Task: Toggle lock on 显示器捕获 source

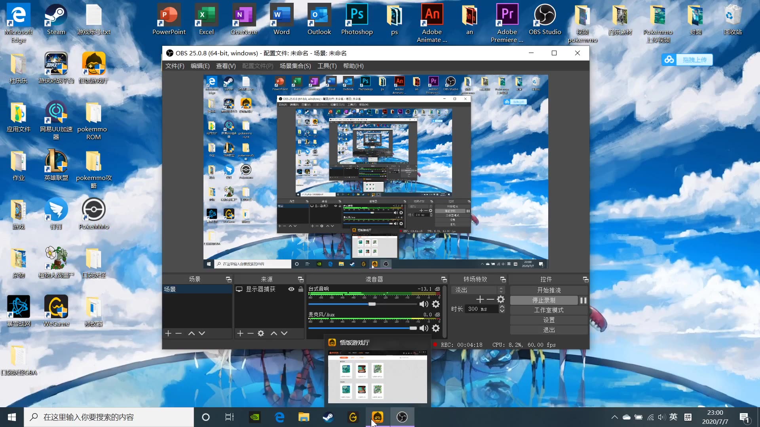Action: 301,289
